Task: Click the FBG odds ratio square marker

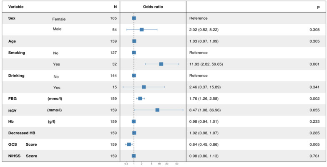Action: (140, 99)
